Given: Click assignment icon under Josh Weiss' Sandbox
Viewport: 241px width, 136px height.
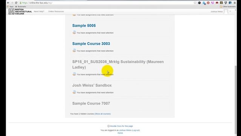Looking at the screenshot, I should tap(74, 92).
